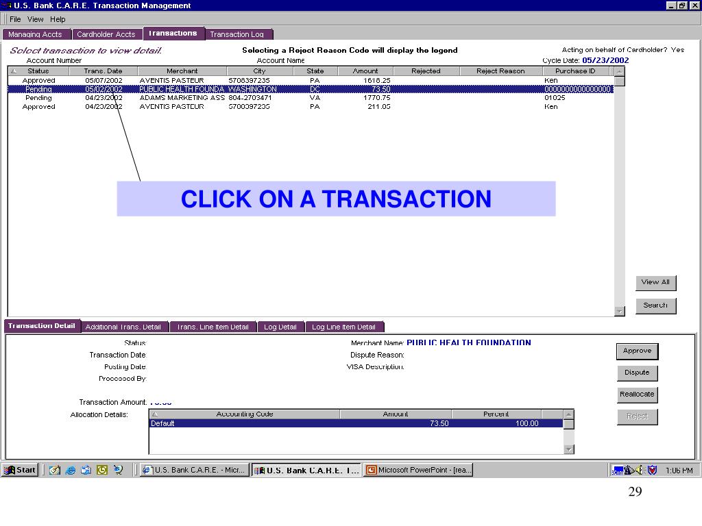Sort by the Trans. Date column header
Image resolution: width=702 pixels, height=526 pixels.
pyautogui.click(x=103, y=71)
